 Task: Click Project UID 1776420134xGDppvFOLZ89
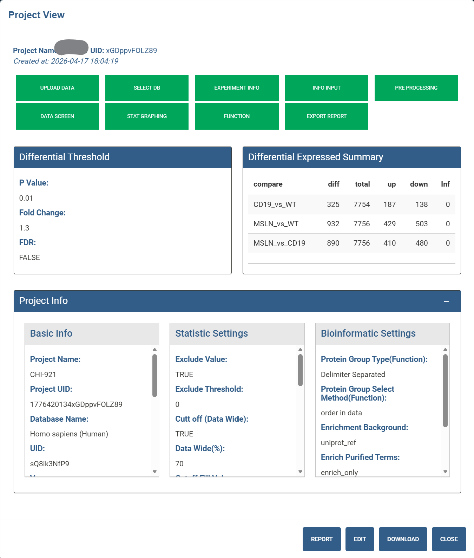coord(76,404)
